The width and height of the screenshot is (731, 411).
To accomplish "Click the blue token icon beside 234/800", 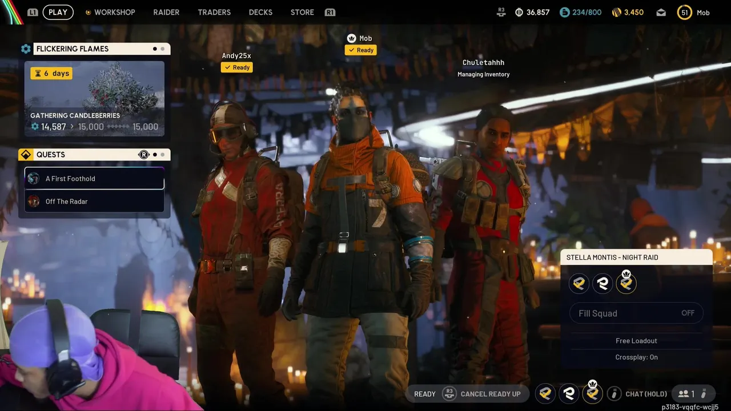I will point(565,12).
